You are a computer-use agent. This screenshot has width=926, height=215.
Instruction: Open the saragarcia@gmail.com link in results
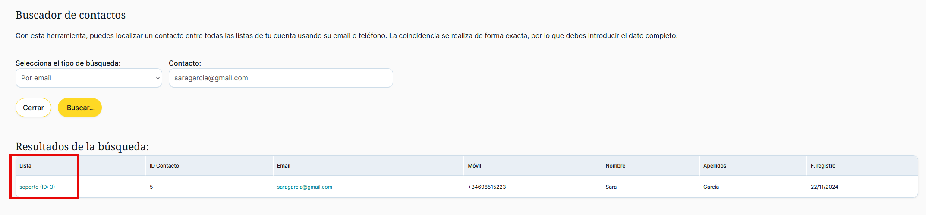pyautogui.click(x=304, y=187)
